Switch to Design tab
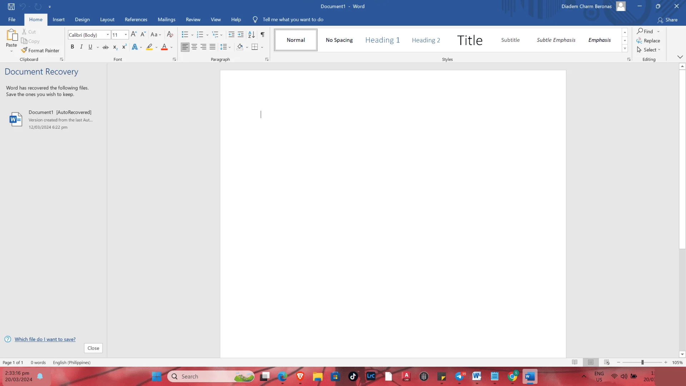The image size is (686, 386). [82, 20]
